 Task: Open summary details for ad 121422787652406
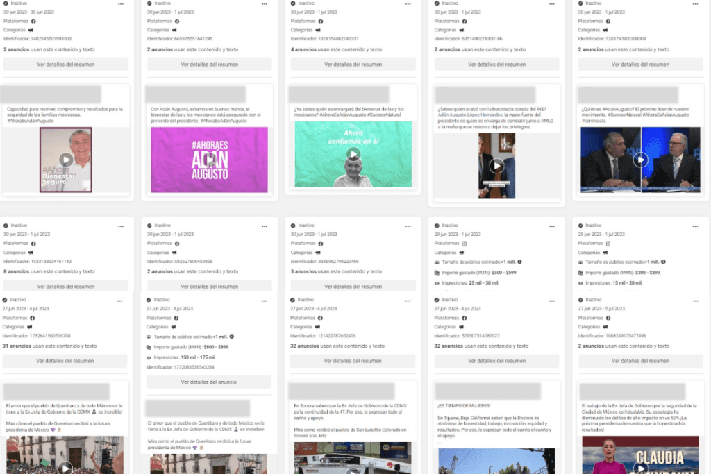click(x=353, y=361)
